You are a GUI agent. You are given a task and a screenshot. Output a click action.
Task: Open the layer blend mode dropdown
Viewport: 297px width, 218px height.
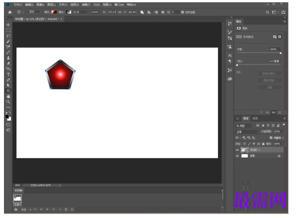pyautogui.click(x=247, y=131)
